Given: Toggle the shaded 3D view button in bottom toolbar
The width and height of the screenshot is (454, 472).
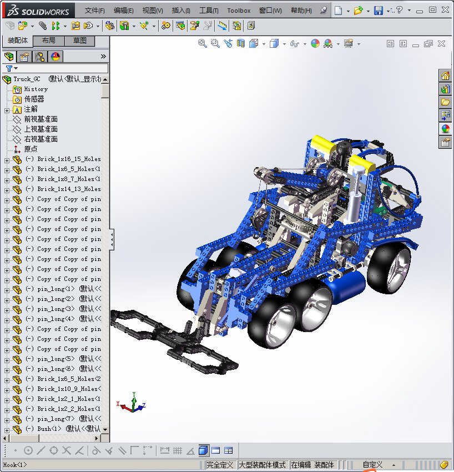Looking at the screenshot, I should pos(203,451).
